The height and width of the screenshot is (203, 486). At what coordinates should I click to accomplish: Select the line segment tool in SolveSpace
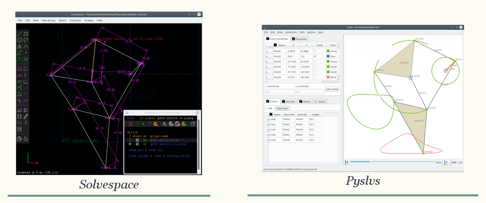[19, 34]
